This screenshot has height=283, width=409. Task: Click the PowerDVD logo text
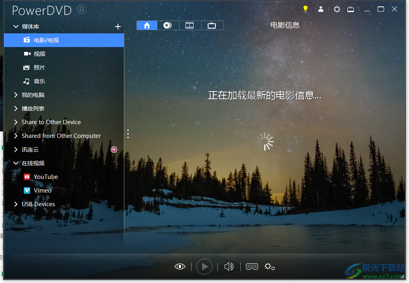[42, 10]
